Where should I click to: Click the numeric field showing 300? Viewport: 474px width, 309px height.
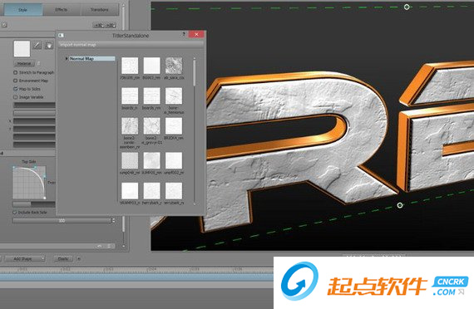coord(62,221)
